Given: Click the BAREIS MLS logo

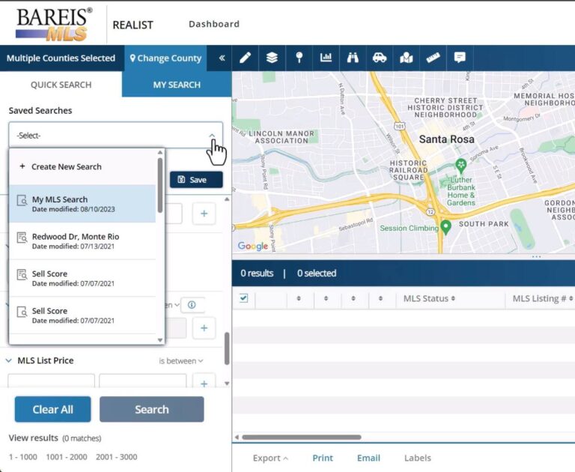Looking at the screenshot, I should [54, 24].
